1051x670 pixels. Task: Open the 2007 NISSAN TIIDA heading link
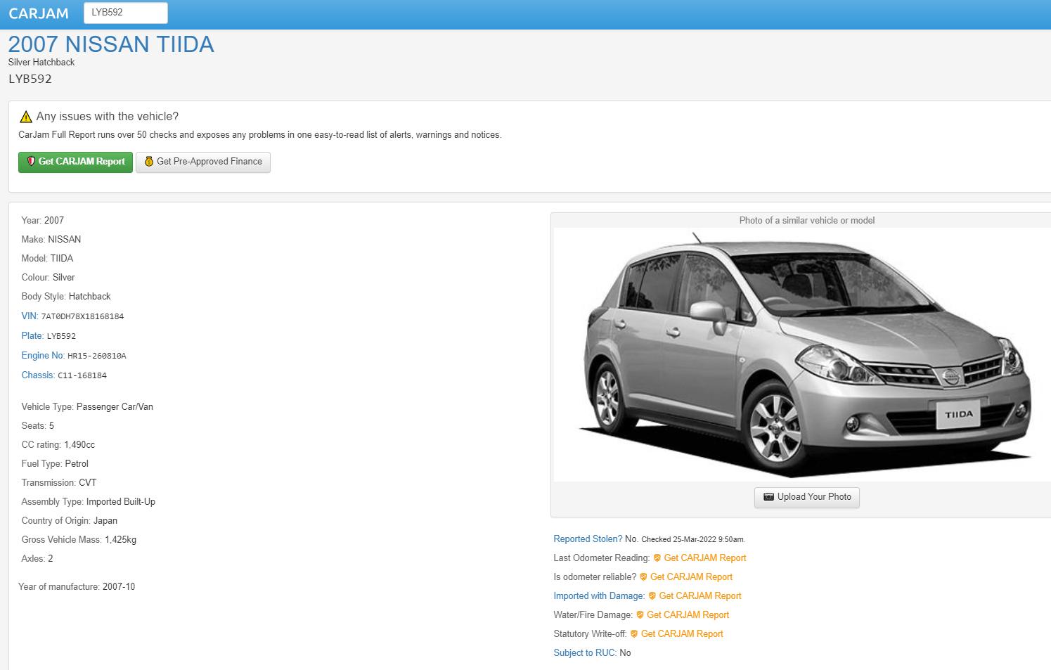pyautogui.click(x=111, y=44)
